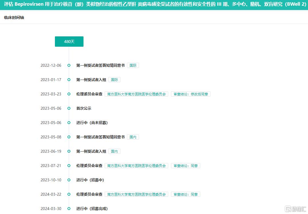308x214 pixels.
Task: Click timeline marker for 2024-03-30
Action: (x=69, y=209)
